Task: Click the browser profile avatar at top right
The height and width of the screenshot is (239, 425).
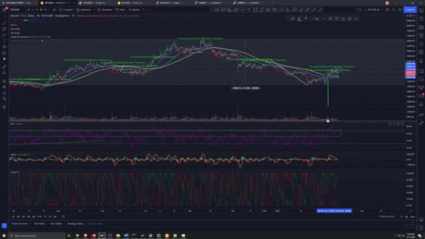Action: [x=387, y=3]
